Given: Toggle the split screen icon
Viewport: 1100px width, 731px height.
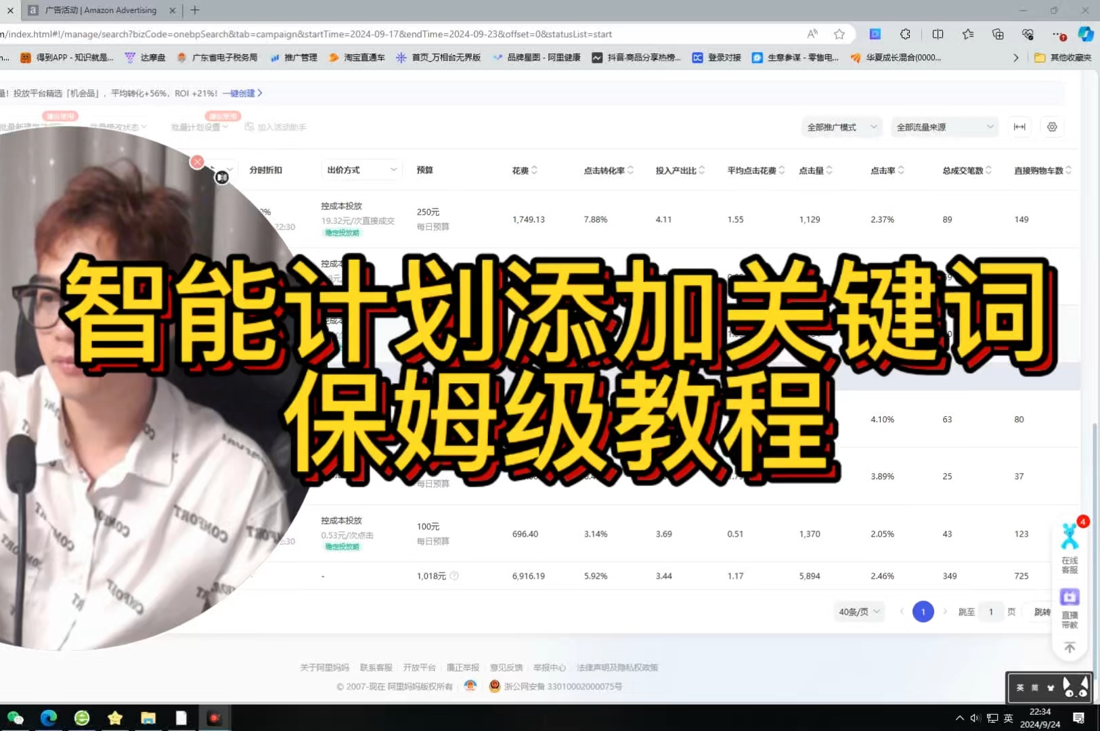Looking at the screenshot, I should tap(938, 34).
